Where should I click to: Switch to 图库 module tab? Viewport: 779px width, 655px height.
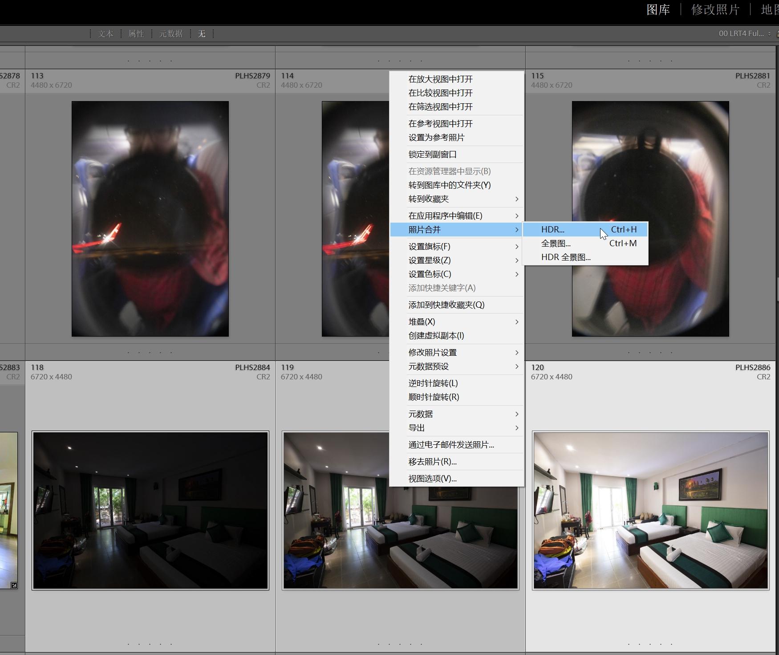pos(658,10)
